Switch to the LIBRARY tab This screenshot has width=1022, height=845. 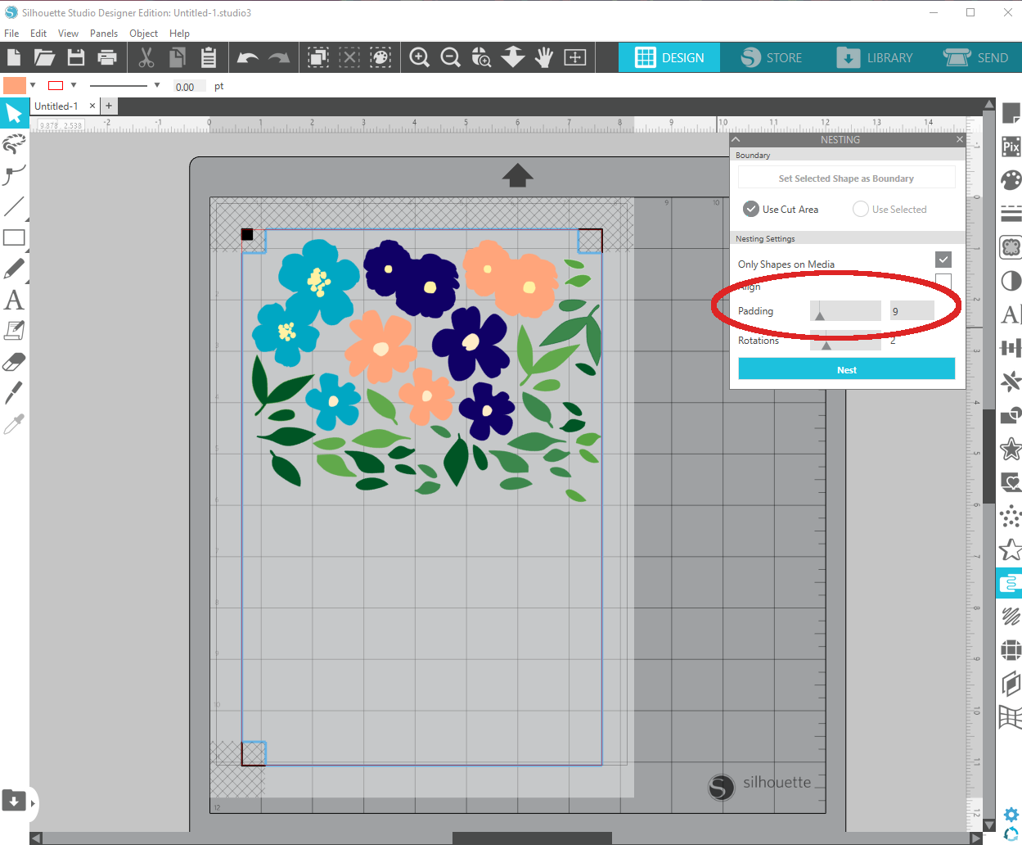click(874, 57)
